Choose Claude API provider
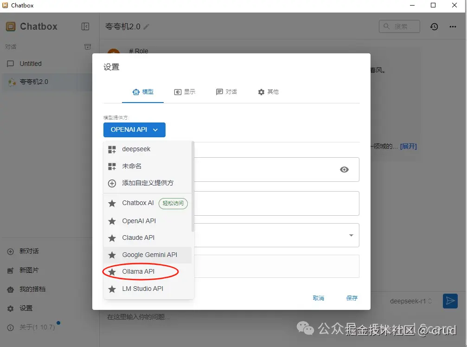 (x=147, y=238)
